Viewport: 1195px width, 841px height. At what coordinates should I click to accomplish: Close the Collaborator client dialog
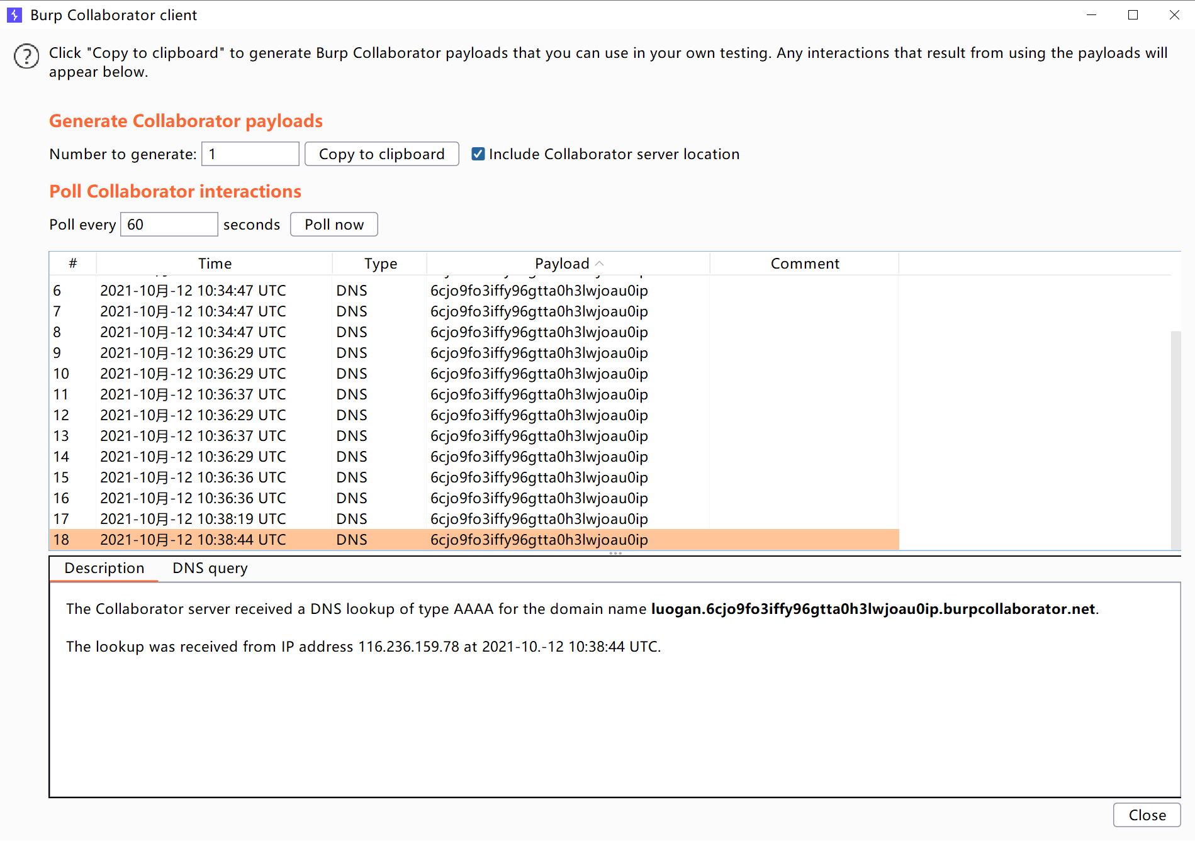coord(1147,815)
